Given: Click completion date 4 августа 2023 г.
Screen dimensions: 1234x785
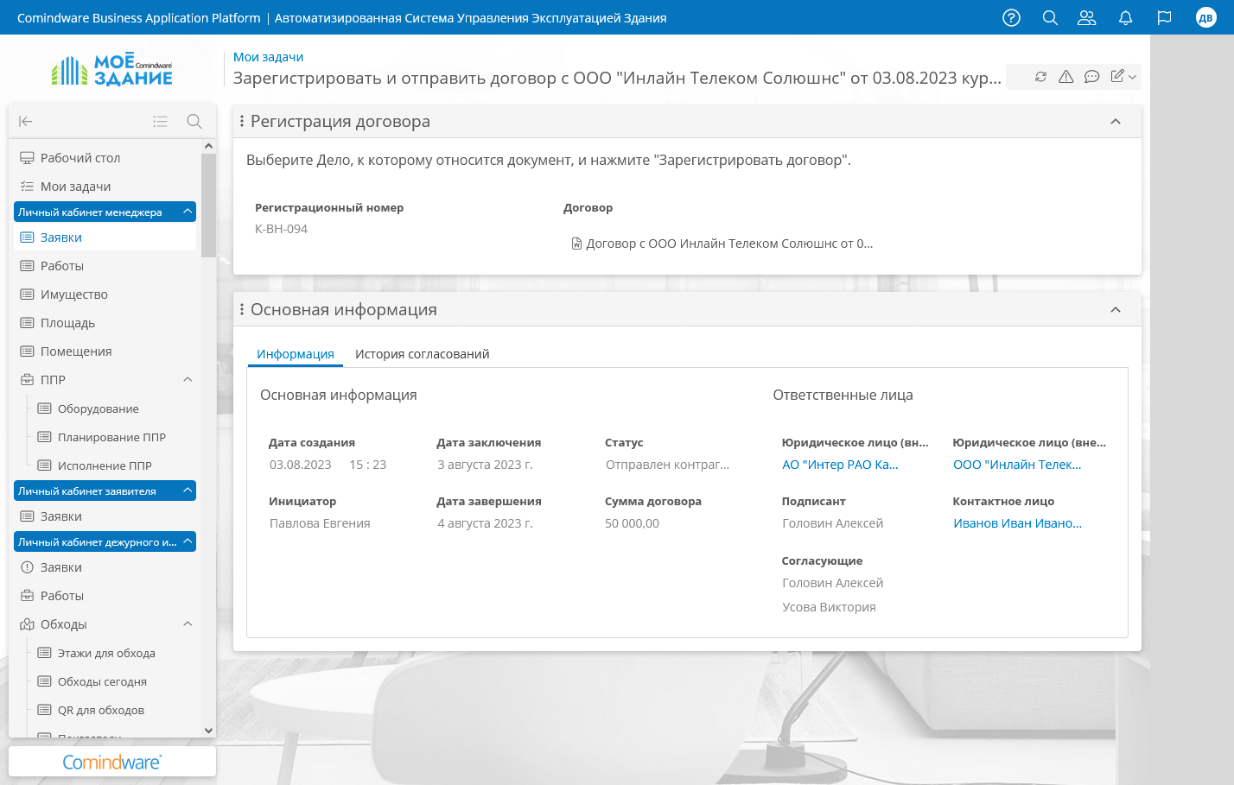Looking at the screenshot, I should pyautogui.click(x=485, y=523).
